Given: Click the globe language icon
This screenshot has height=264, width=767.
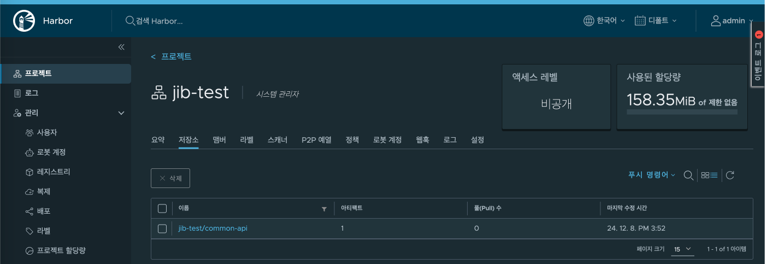Looking at the screenshot, I should [x=589, y=21].
